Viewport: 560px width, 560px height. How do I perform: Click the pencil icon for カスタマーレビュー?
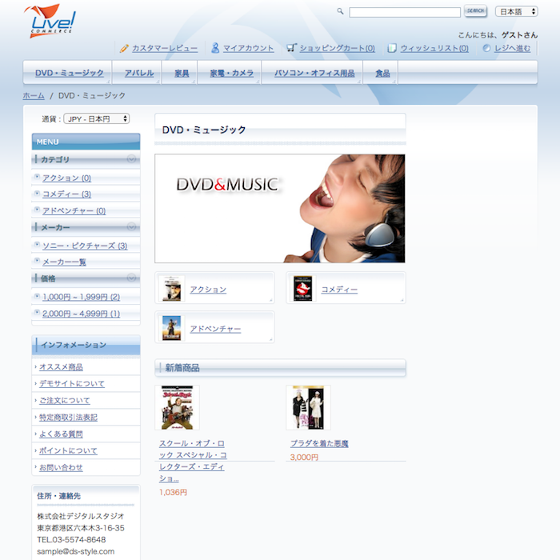click(x=124, y=48)
